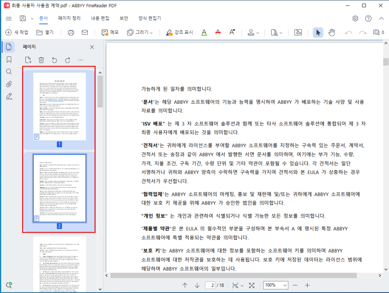Open the document recognition dropdown
The height and width of the screenshot is (293, 389).
click(276, 32)
